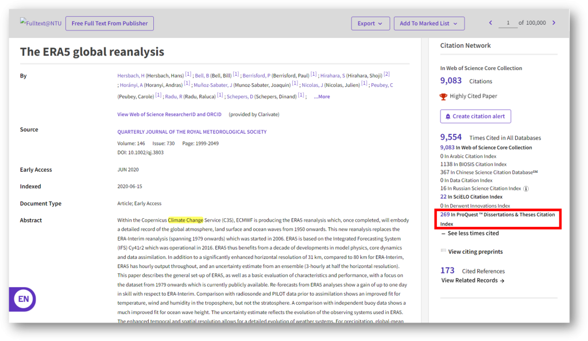Click affiliation superscript [2] after Hirahara, Shoji
588x341 pixels.
386,74
